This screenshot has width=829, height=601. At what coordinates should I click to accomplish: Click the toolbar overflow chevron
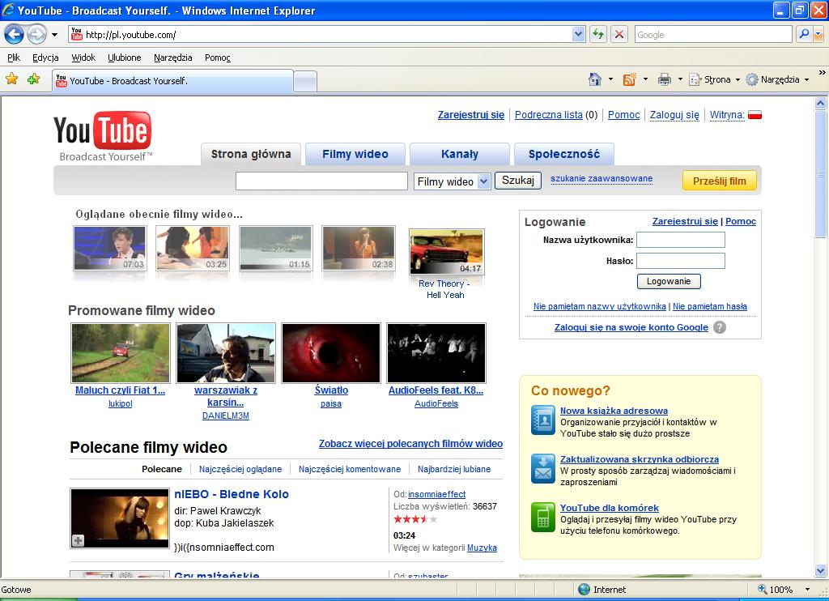pos(823,73)
